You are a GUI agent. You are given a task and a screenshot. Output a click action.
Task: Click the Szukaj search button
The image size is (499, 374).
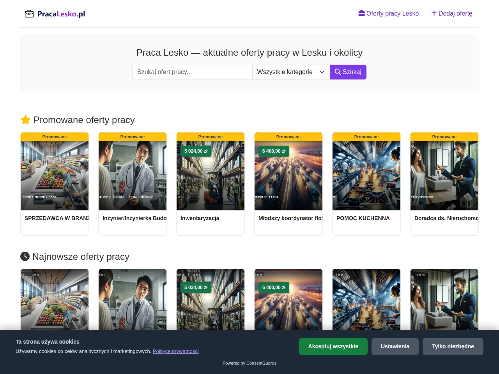click(x=348, y=72)
